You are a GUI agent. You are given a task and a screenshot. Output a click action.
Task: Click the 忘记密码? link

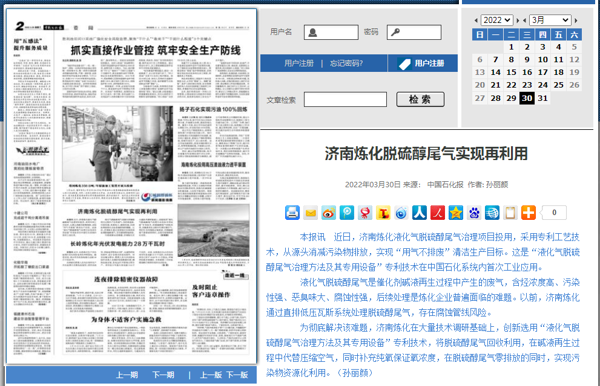click(346, 63)
